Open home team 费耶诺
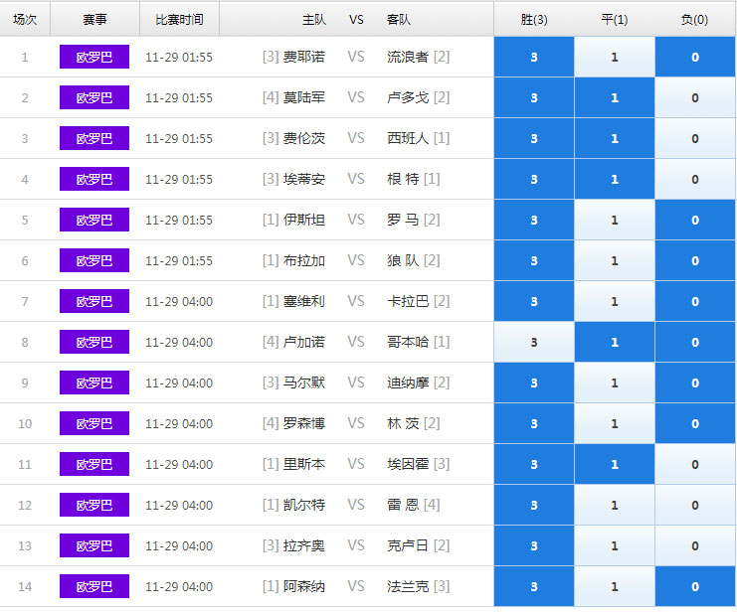737x612 pixels. (x=304, y=57)
